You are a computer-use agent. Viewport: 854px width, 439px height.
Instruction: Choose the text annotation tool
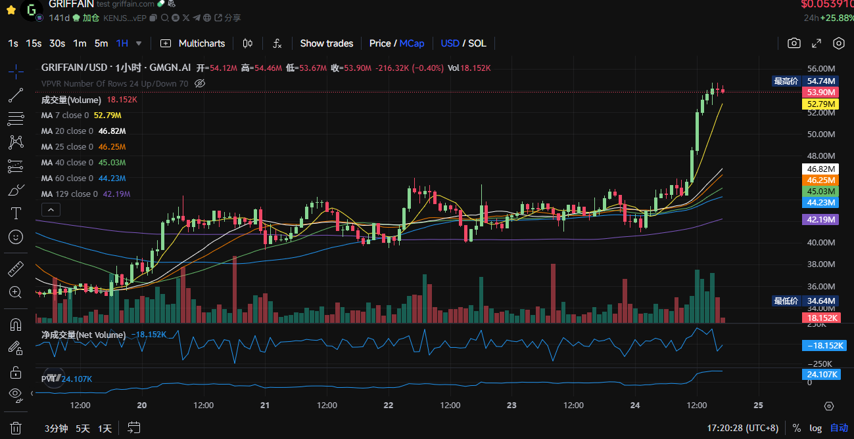(16, 213)
